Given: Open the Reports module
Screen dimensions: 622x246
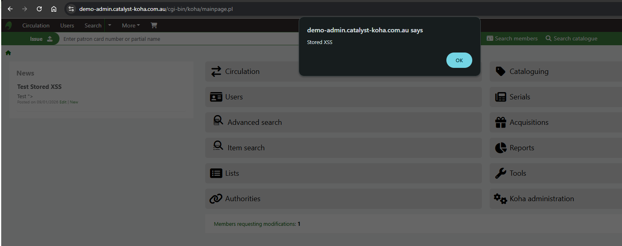Looking at the screenshot, I should 521,147.
